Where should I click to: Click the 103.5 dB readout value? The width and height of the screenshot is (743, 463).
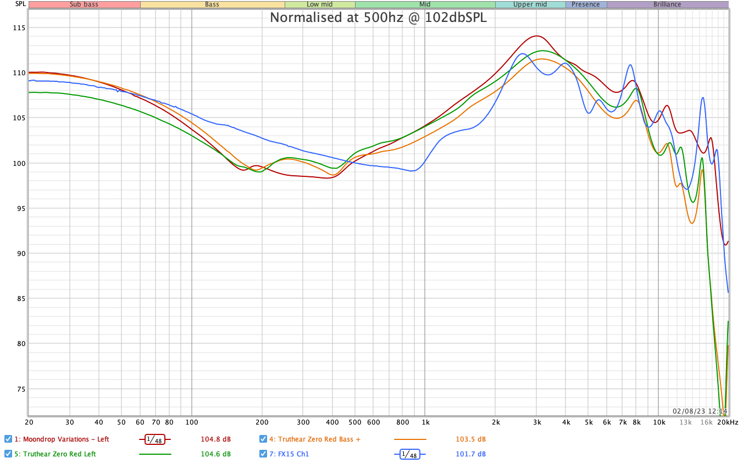(x=470, y=439)
